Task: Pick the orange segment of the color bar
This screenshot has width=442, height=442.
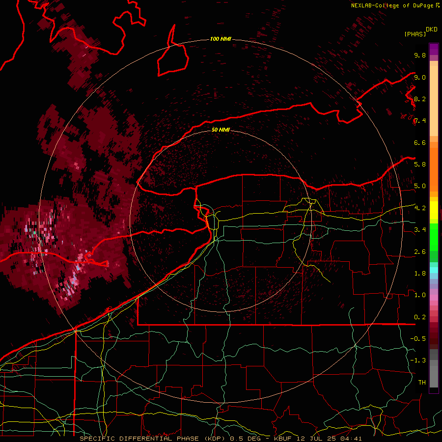Action: click(434, 169)
